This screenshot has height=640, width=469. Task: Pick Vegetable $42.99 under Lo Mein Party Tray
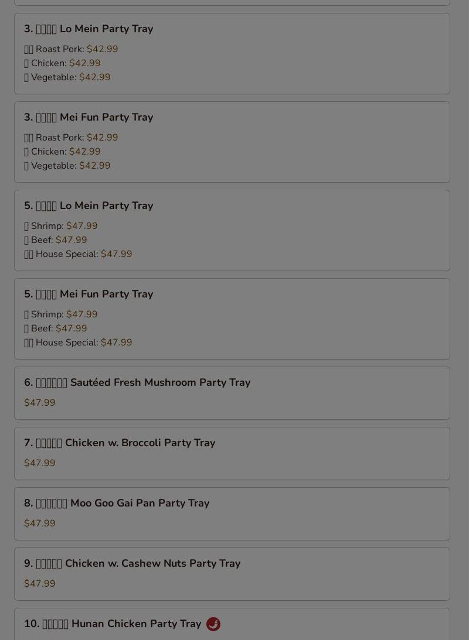67,77
